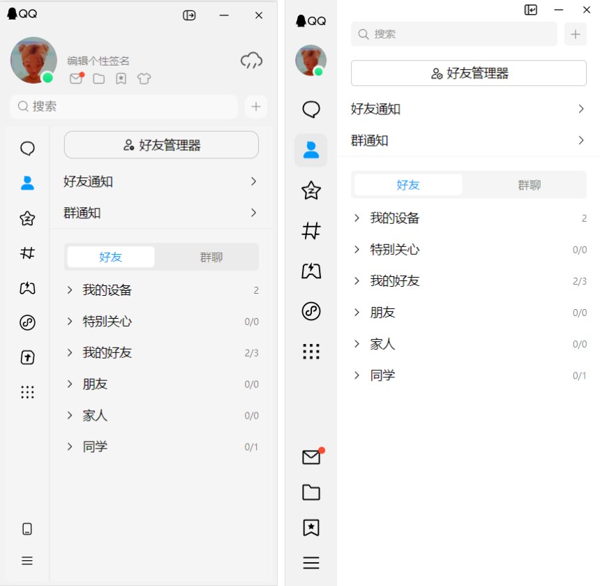Open channels hash icon in right QQ window
Screen dimensions: 600x586
point(311,231)
